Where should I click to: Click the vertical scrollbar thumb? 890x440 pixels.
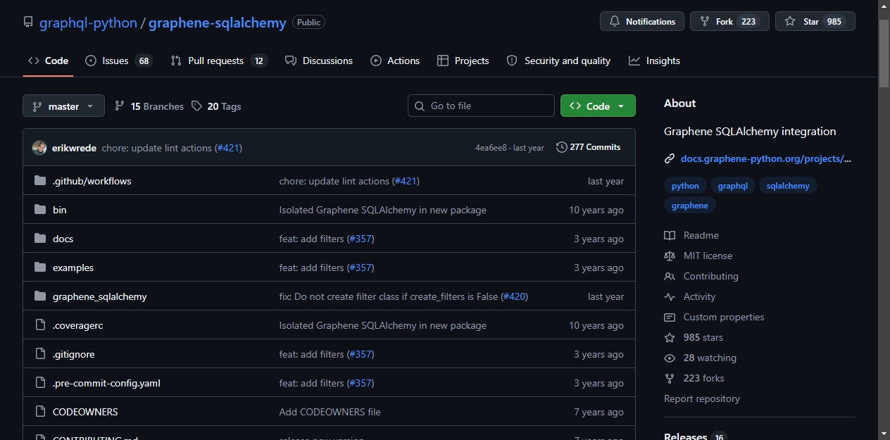click(x=884, y=53)
